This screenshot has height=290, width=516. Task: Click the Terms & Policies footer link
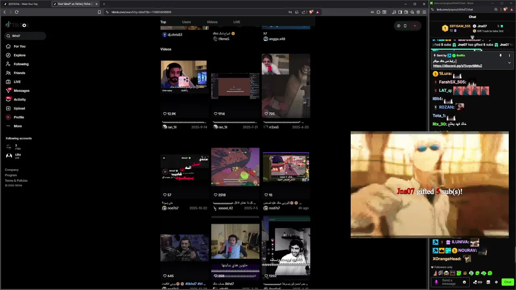coord(16,180)
